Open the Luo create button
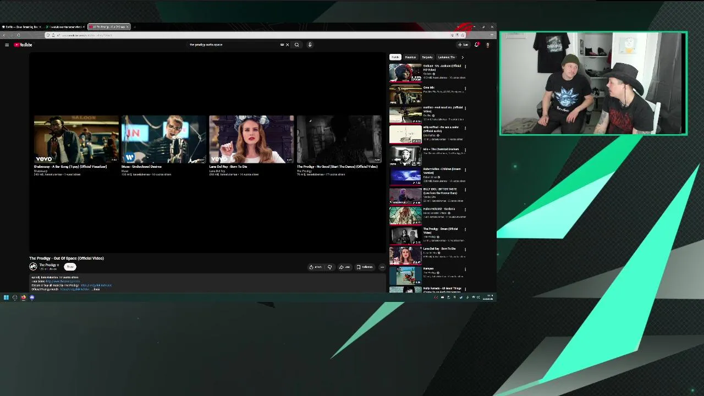The image size is (704, 396). tap(463, 45)
